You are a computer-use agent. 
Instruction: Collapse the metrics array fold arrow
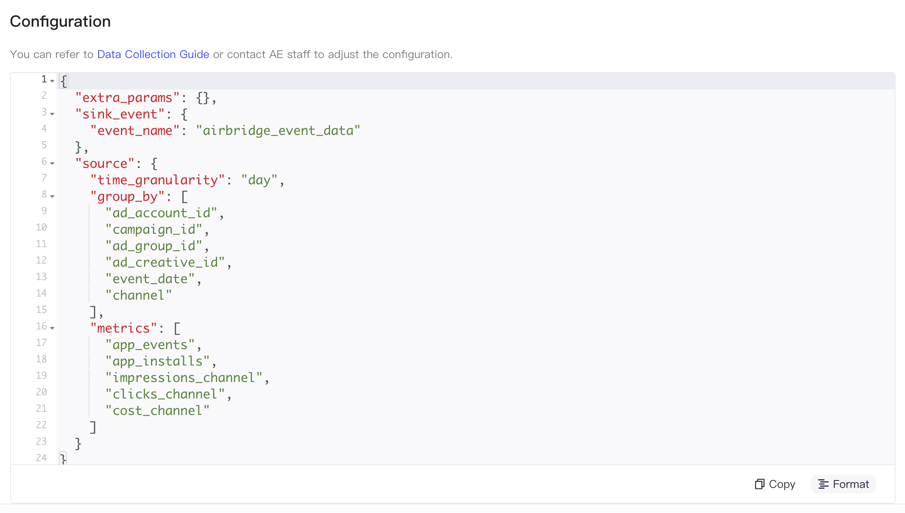click(52, 328)
